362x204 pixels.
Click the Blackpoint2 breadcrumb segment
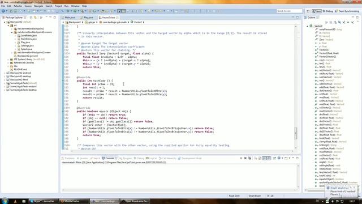[73, 22]
